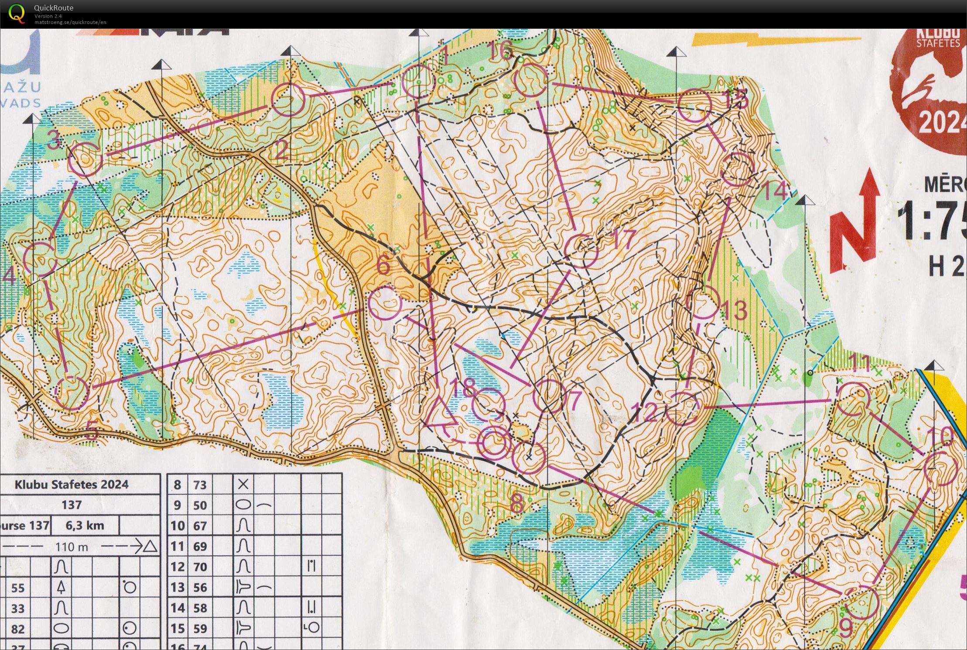This screenshot has width=967, height=650.
Task: Click the 6,3 km course length cell
Action: 85,525
